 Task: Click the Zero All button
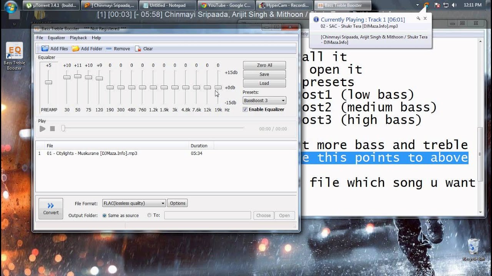(x=264, y=65)
